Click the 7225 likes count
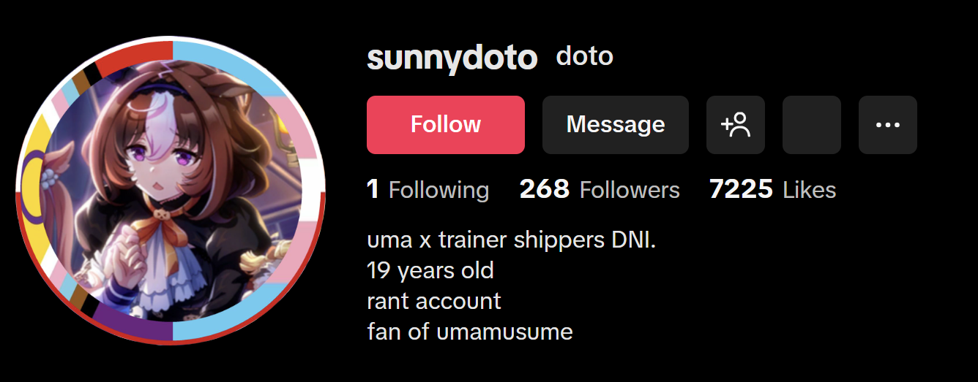Screen dimensions: 978x382 (x=741, y=190)
